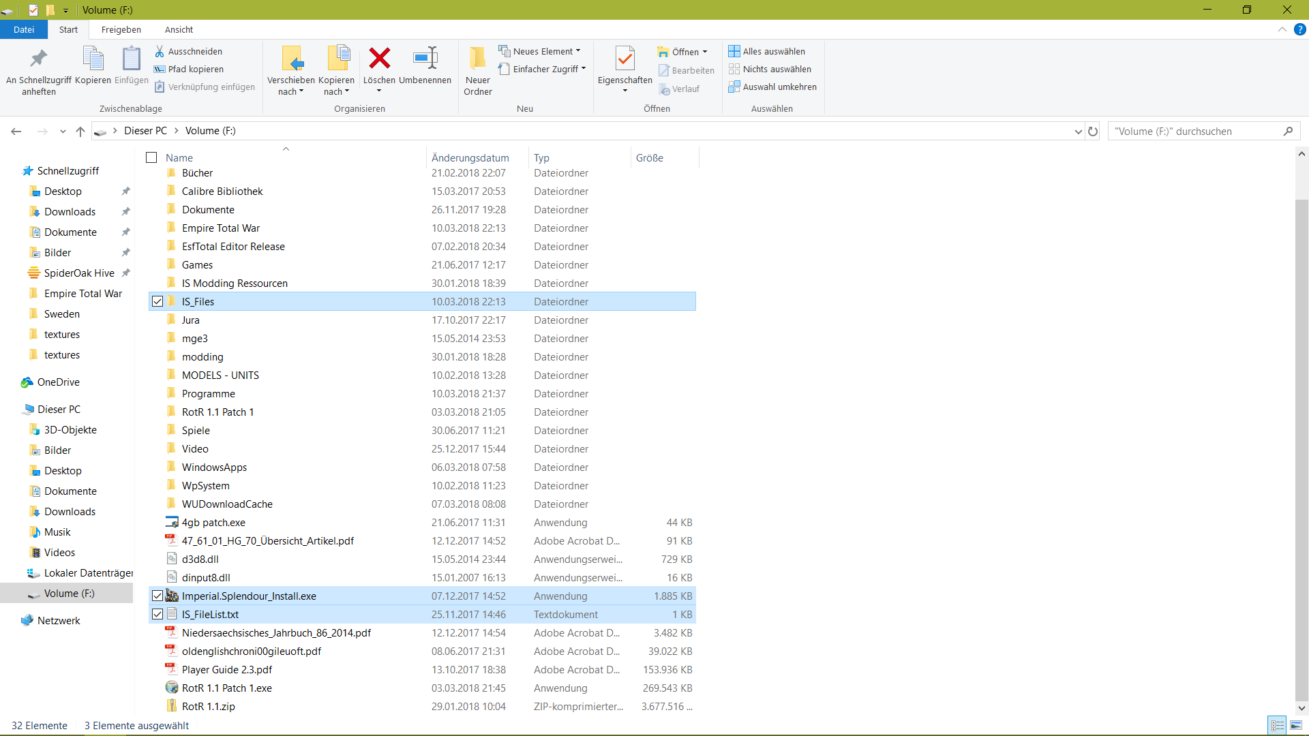Viewport: 1309px width, 736px height.
Task: Collapse the ribbon with the chevron
Action: pos(1282,29)
